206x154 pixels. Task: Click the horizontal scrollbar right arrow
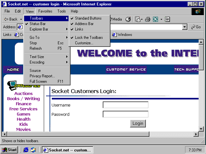coord(196,134)
